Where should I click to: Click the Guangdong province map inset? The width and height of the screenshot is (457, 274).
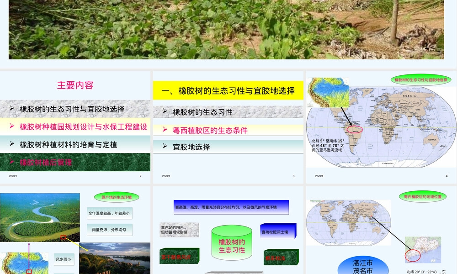(423, 250)
